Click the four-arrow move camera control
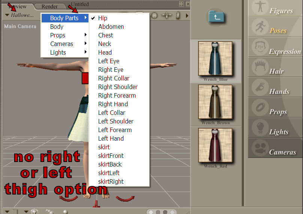The height and width of the screenshot is (214, 303). (x=167, y=15)
